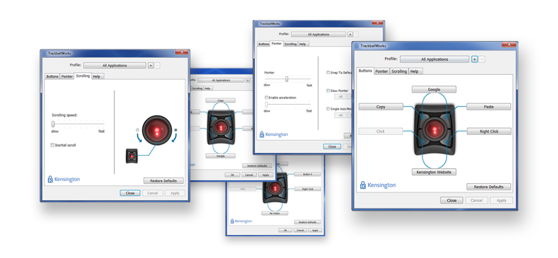Screen dimensions: 558x258
Task: Switch to Pointer tab in window showing Paste
Action: [381, 72]
